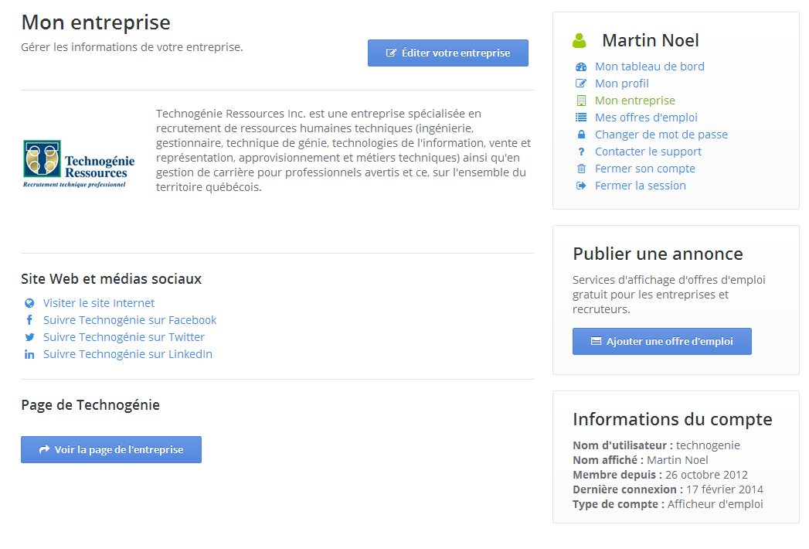The height and width of the screenshot is (549, 809).
Task: Click the dashboard gauge icon
Action: (581, 66)
